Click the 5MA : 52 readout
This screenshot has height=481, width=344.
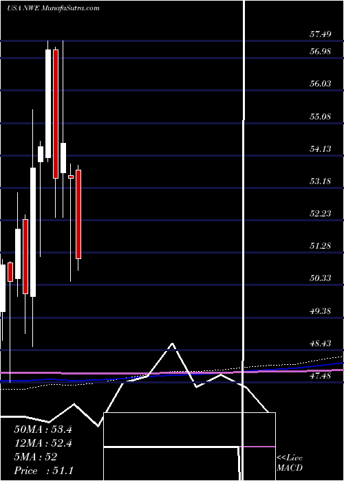click(x=35, y=457)
